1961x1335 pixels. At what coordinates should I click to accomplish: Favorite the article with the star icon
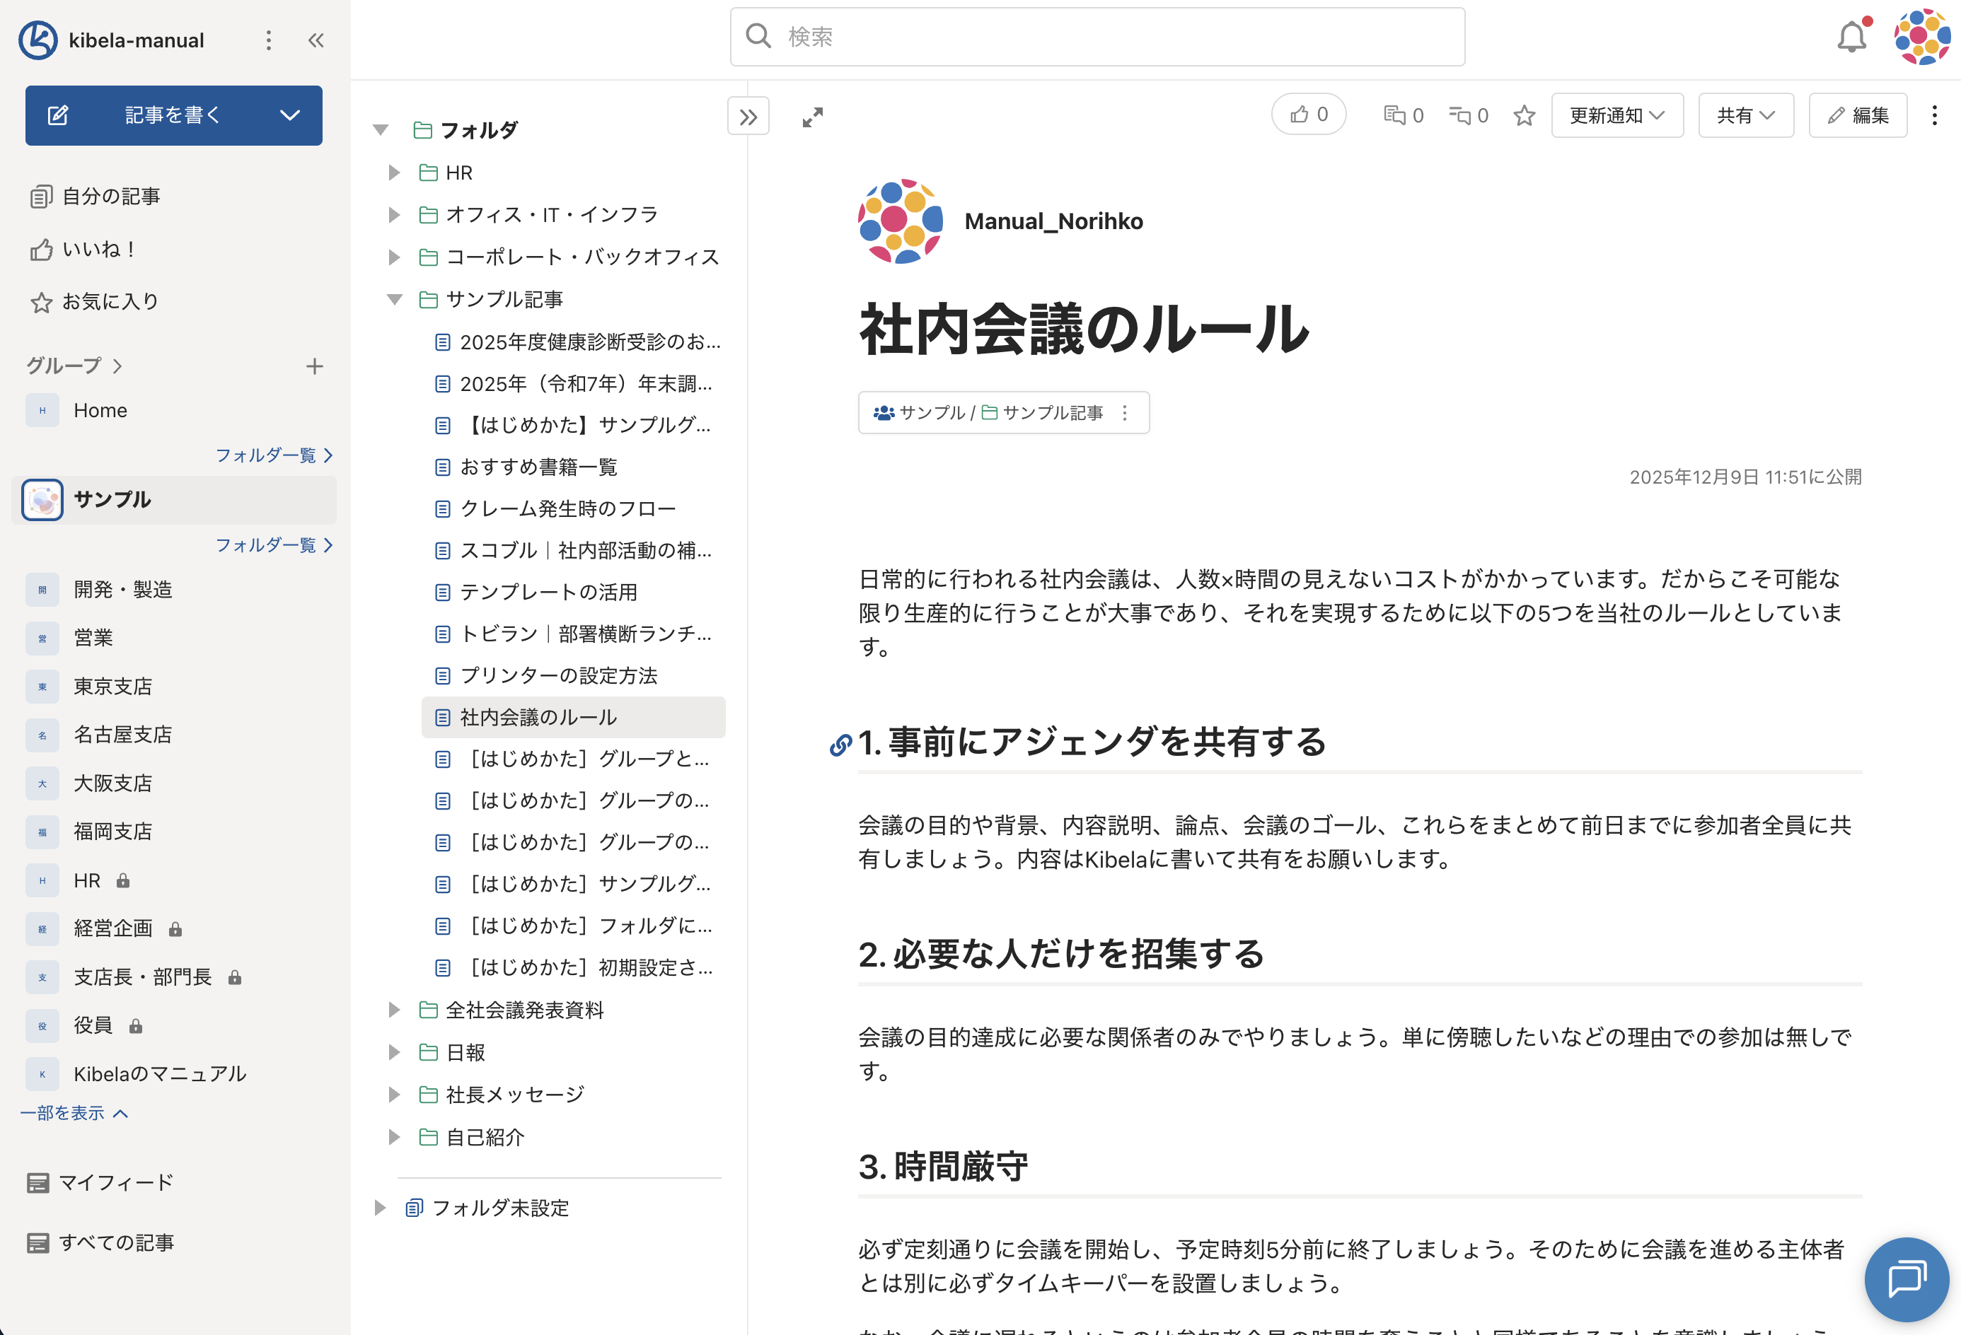point(1524,115)
